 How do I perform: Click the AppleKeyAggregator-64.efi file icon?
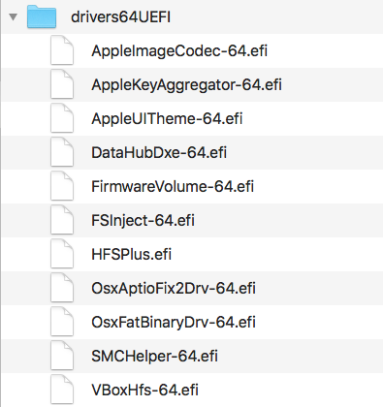pos(62,84)
